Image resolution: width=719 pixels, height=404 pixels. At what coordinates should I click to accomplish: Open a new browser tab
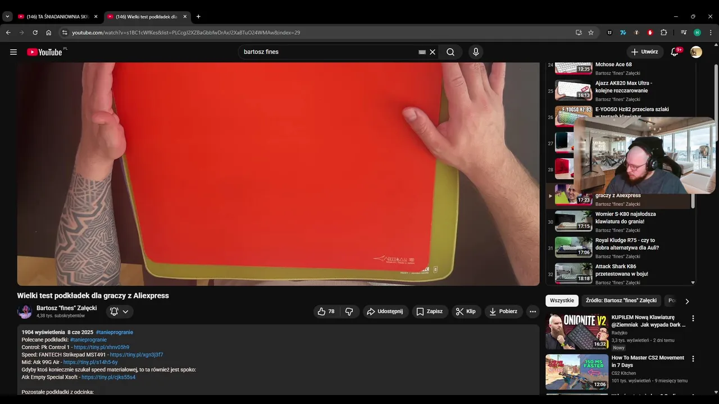(x=198, y=17)
